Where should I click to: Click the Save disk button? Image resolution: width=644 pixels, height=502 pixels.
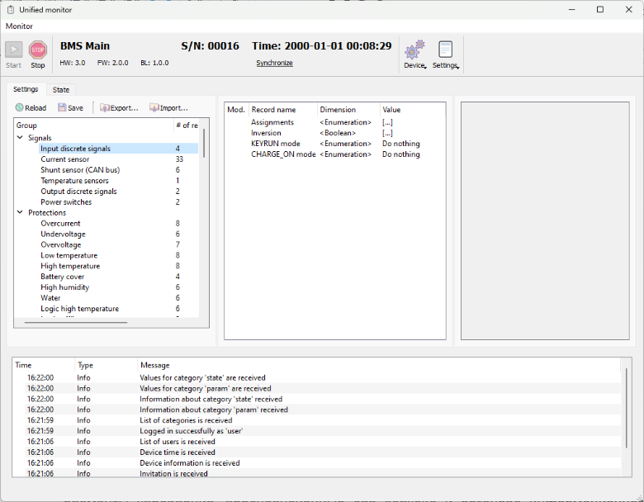click(70, 107)
